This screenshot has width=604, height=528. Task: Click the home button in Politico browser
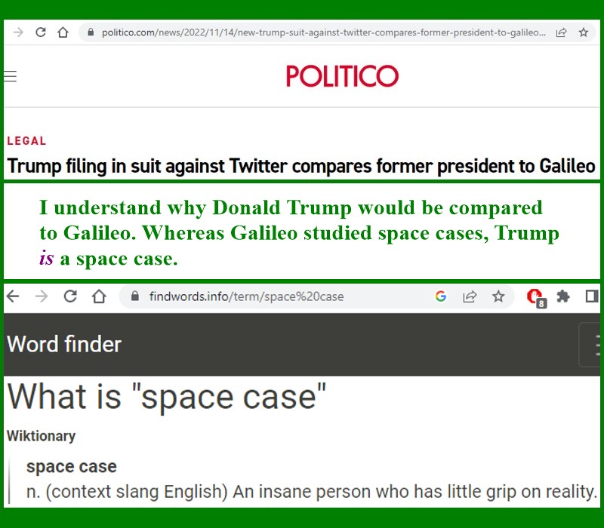coord(63,32)
